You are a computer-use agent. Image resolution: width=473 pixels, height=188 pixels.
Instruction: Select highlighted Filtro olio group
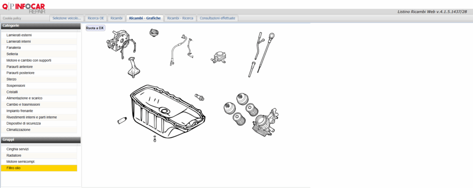39,168
